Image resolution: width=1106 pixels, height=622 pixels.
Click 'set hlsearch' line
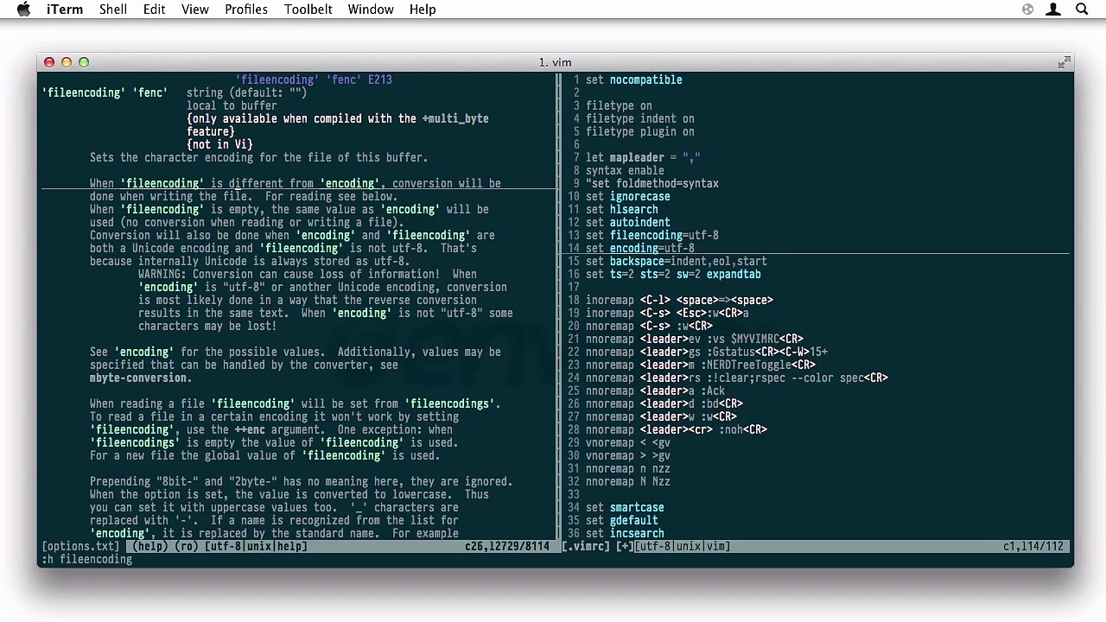point(622,210)
